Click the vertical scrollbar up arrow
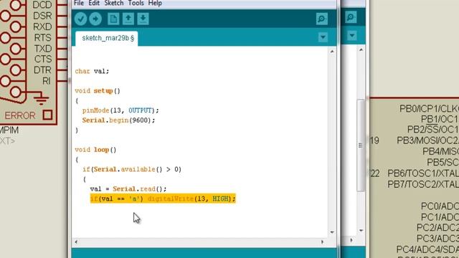This screenshot has height=258, width=459. click(x=332, y=52)
